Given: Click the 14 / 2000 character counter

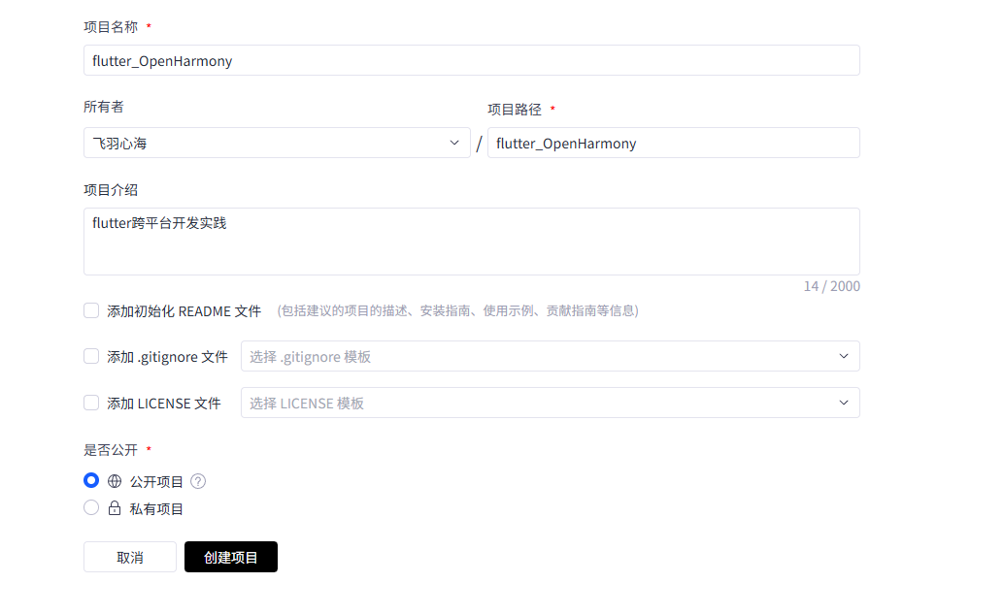Looking at the screenshot, I should pos(832,286).
